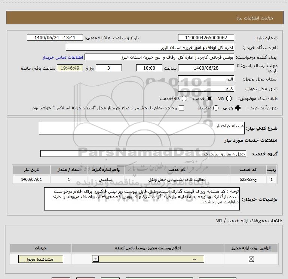This screenshot has height=279, width=288.
Task: Click the delivery city field کرج
Action: [x=206, y=88]
